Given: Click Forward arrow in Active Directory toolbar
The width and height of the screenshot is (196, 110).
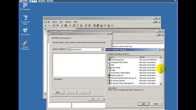Looking at the screenshot, I should (x=49, y=26).
